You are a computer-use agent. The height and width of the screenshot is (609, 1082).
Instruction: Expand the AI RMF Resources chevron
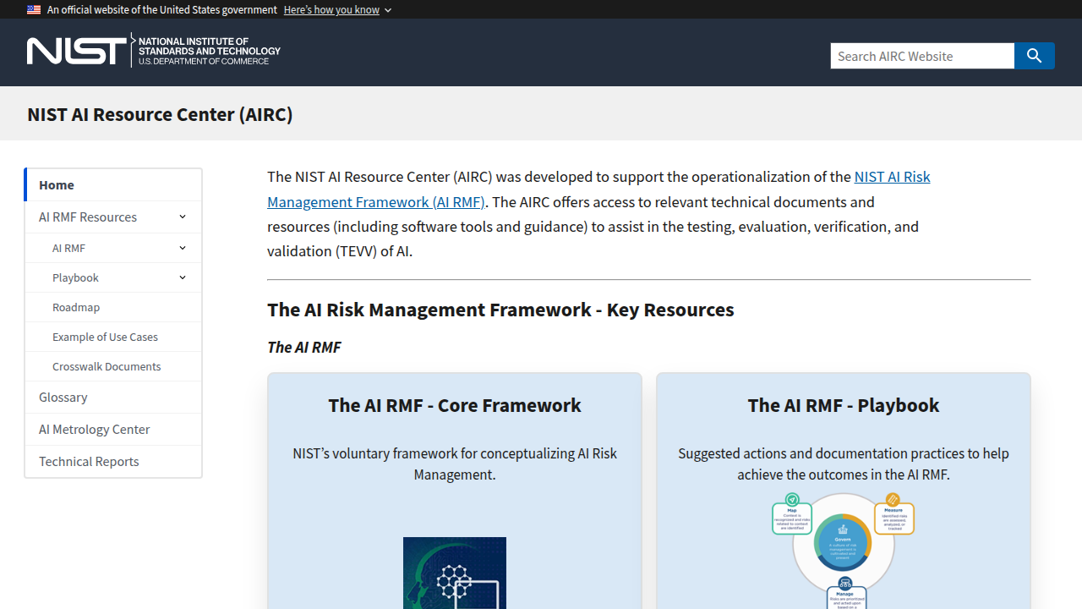coord(183,217)
